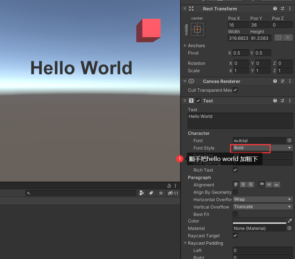The width and height of the screenshot is (295, 259).
Task: Select Hello World text in scene view
Action: (x=81, y=67)
